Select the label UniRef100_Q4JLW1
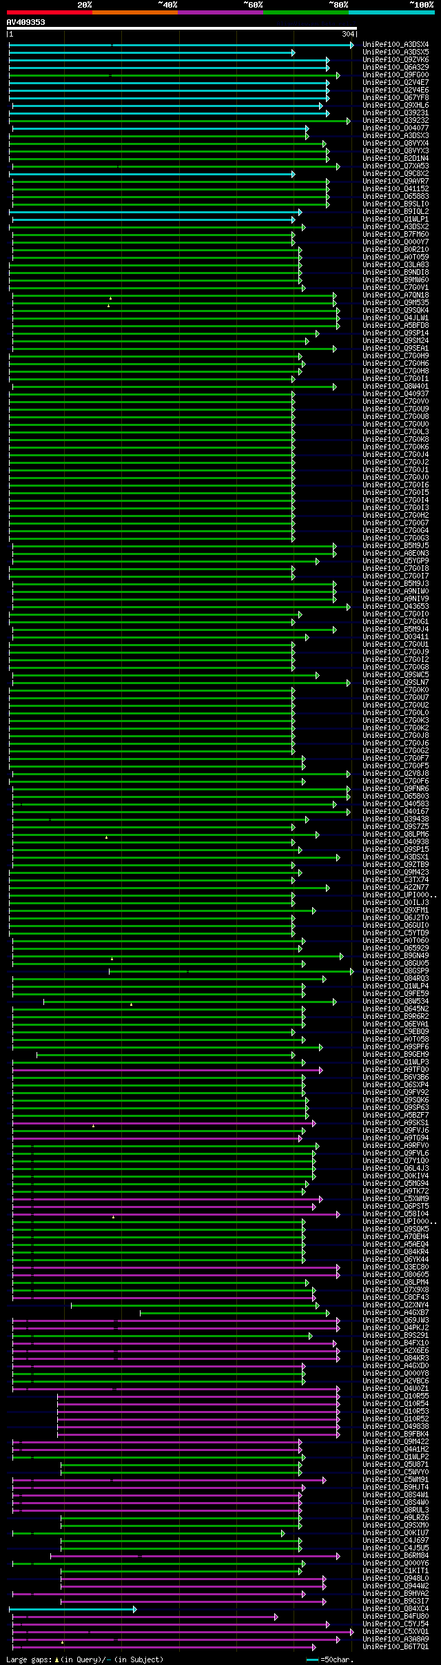 click(396, 318)
